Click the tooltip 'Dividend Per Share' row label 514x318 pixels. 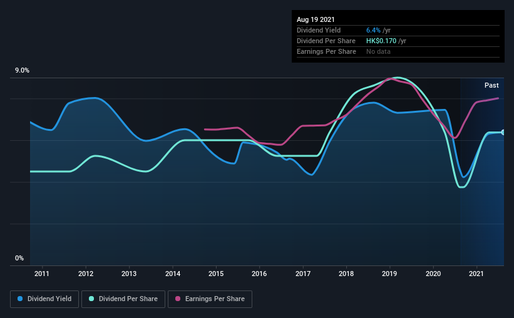click(326, 41)
